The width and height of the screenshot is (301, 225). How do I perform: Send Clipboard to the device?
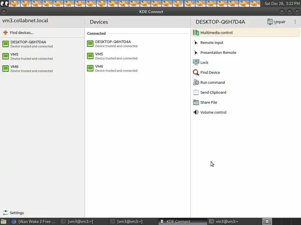pos(245,92)
